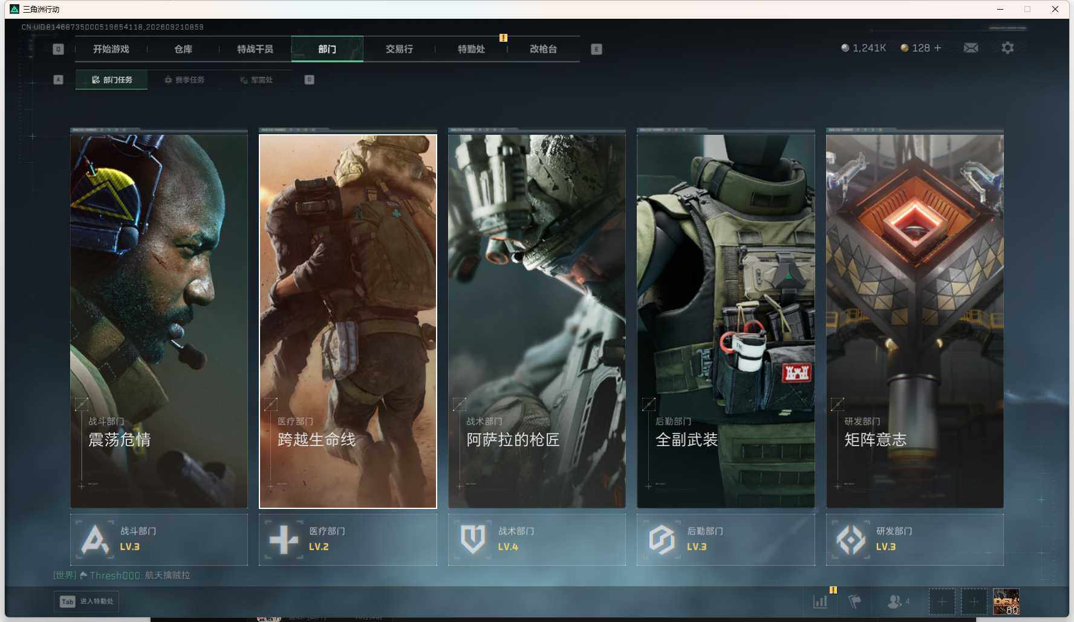Viewport: 1074px width, 622px height.
Task: Open the 阿萨拉的枪匠 mission card
Action: (537, 321)
